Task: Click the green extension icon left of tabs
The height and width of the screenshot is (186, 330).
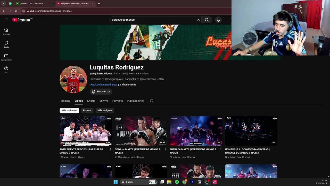Action: click(x=10, y=4)
